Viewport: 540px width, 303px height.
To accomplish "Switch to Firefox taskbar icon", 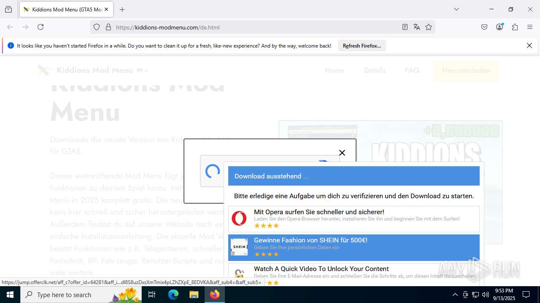I will [x=215, y=295].
